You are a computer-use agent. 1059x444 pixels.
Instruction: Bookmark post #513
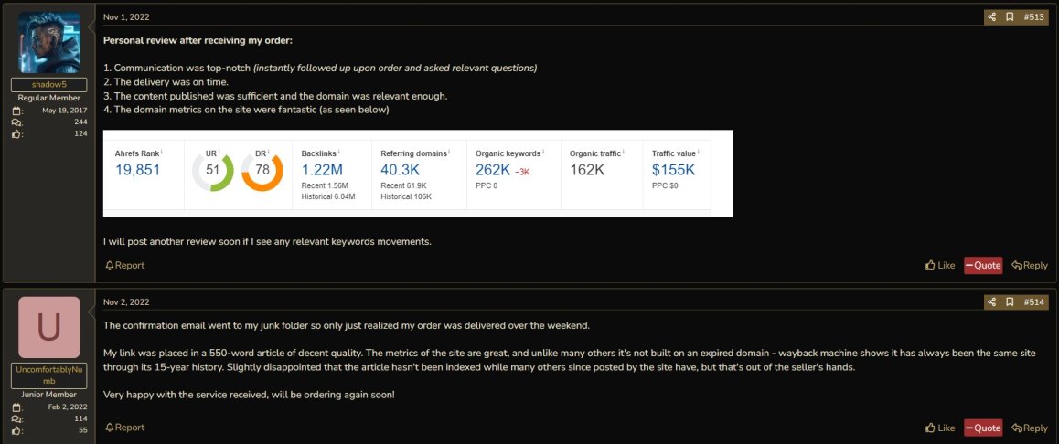pos(1010,16)
